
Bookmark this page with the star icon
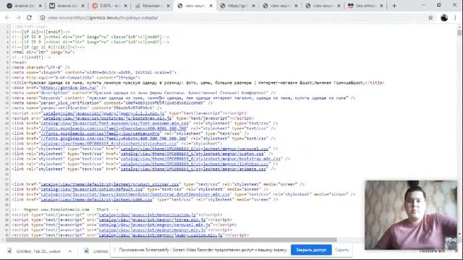point(430,17)
